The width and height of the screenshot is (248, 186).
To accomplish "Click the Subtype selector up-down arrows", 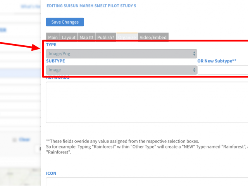I will coord(194,70).
